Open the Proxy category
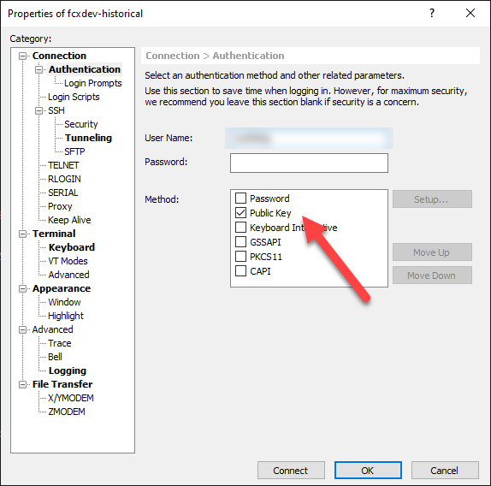The image size is (491, 486). [x=60, y=207]
